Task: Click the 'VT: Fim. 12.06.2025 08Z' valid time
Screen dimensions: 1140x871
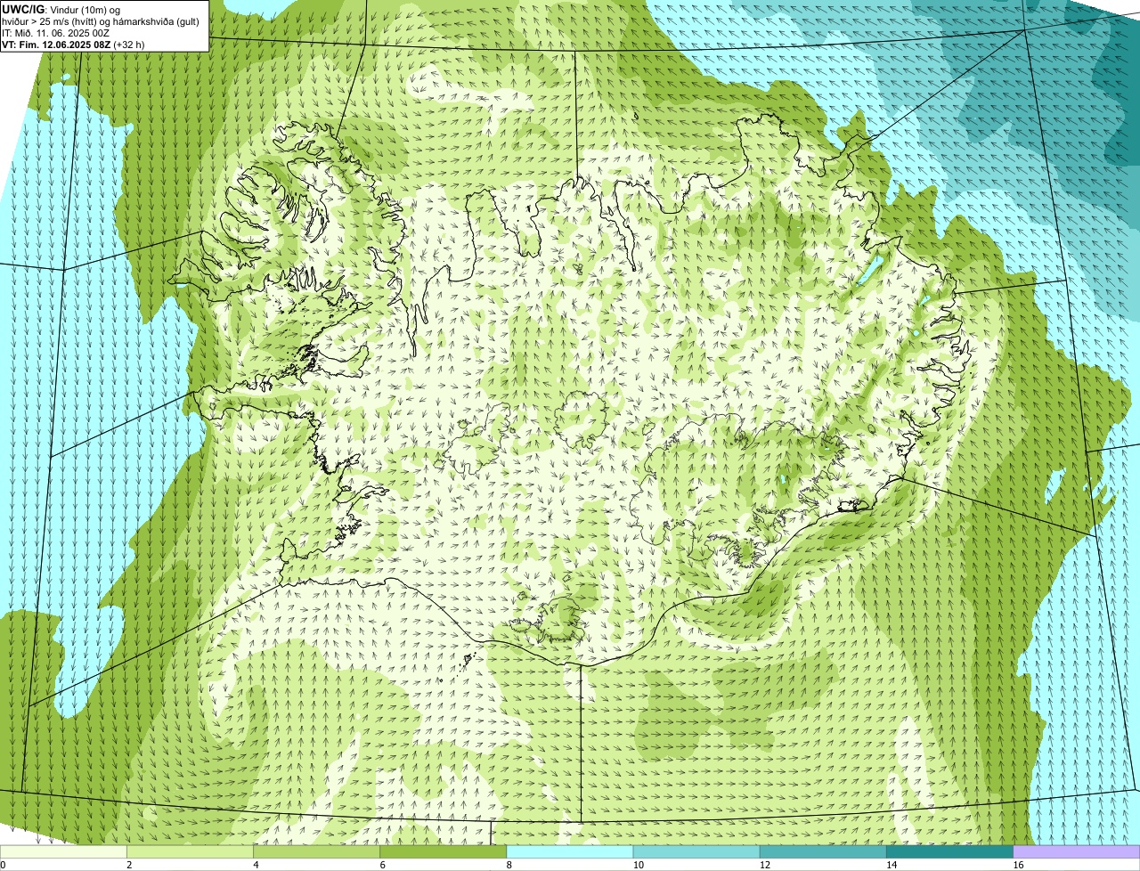Action: pos(56,45)
